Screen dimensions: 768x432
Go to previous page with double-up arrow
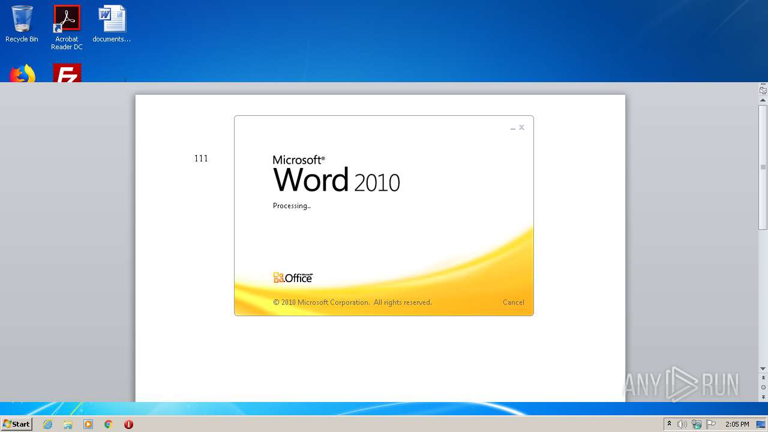pos(763,378)
